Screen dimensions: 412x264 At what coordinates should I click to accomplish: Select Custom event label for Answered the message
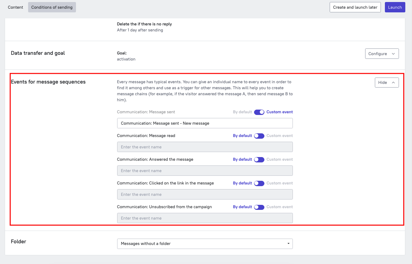pos(279,160)
